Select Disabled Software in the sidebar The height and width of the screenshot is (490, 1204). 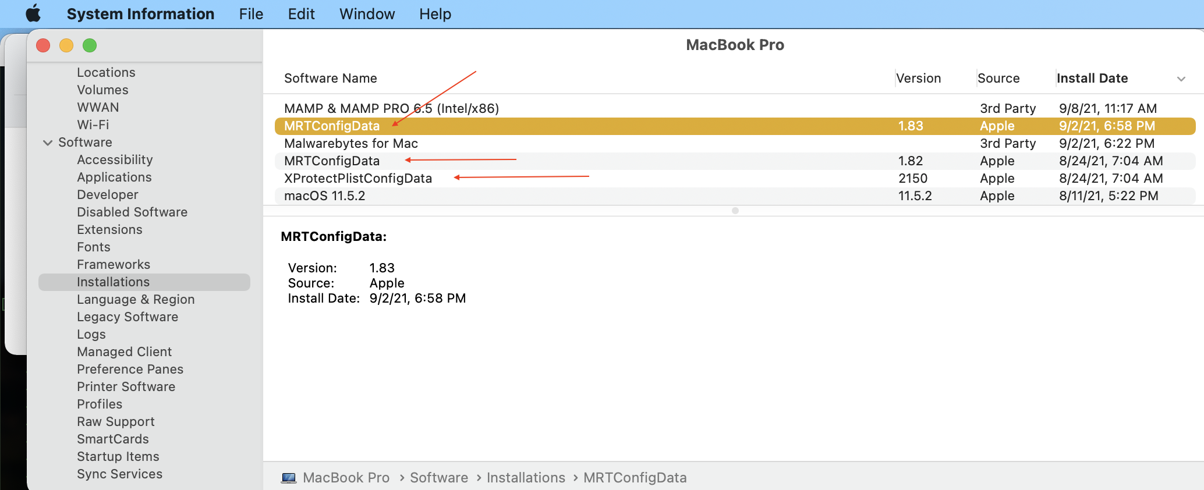pyautogui.click(x=132, y=212)
